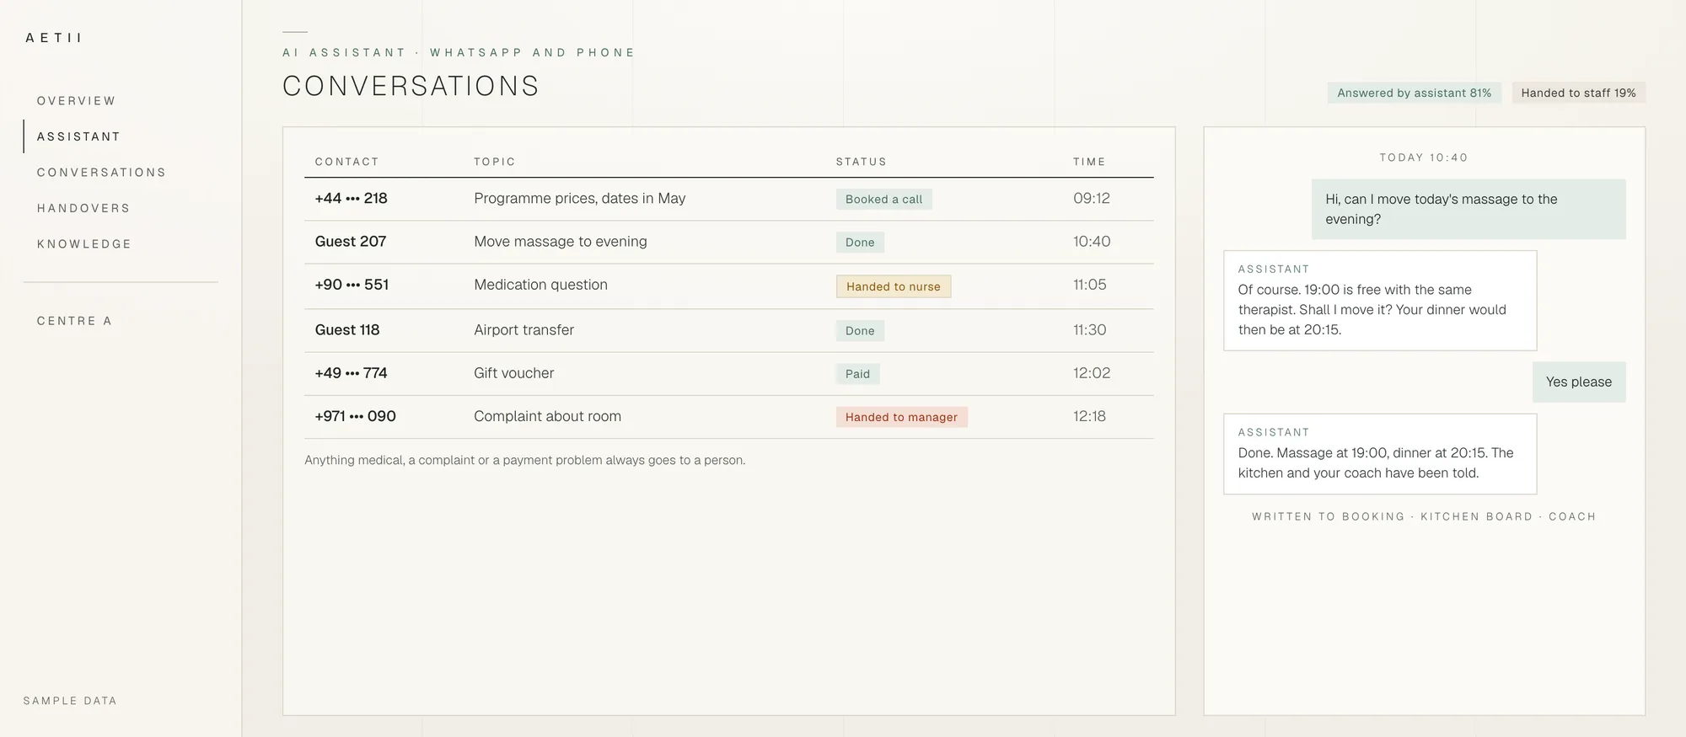Click the Done status for Airport transfer
The width and height of the screenshot is (1686, 737).
(x=860, y=331)
